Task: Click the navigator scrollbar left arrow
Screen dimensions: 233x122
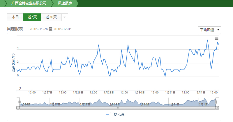Action: (18, 108)
